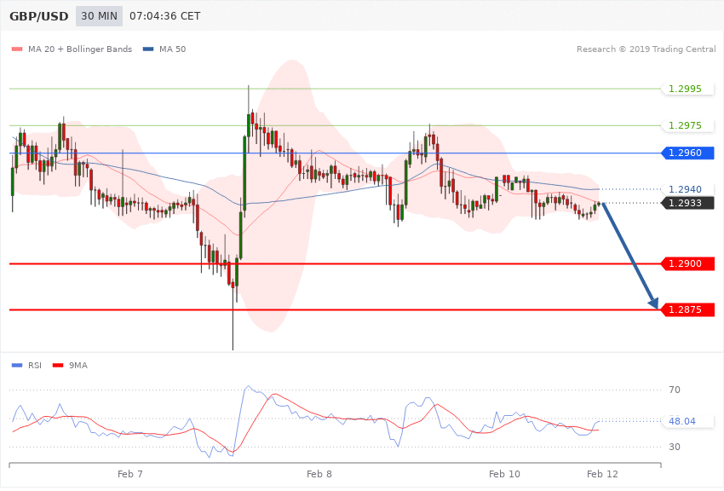Click the RSI 30 level label

click(x=675, y=448)
